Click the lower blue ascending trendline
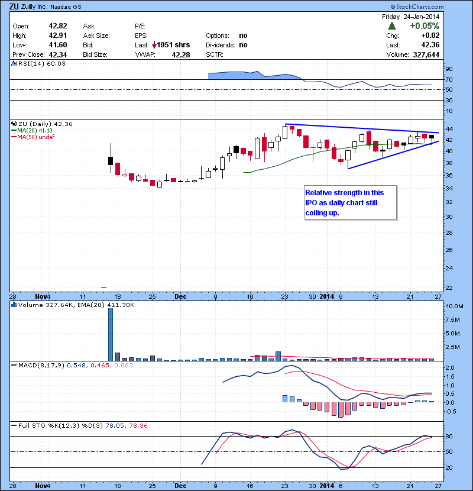Image resolution: width=473 pixels, height=491 pixels. coord(394,155)
